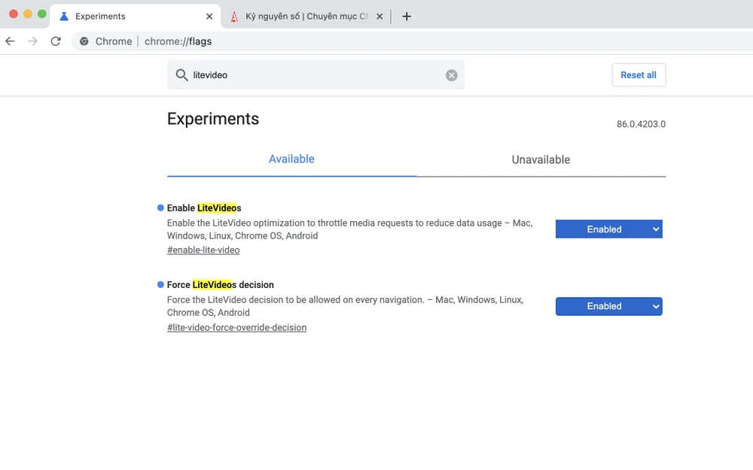Click the back navigation arrow
The height and width of the screenshot is (470, 753).
pos(10,41)
